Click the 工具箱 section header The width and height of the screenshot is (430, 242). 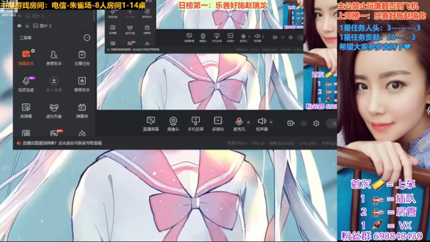point(25,38)
